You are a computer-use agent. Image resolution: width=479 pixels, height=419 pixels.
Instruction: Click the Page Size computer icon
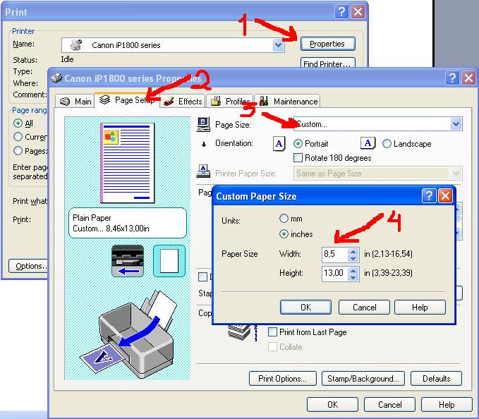(x=203, y=125)
